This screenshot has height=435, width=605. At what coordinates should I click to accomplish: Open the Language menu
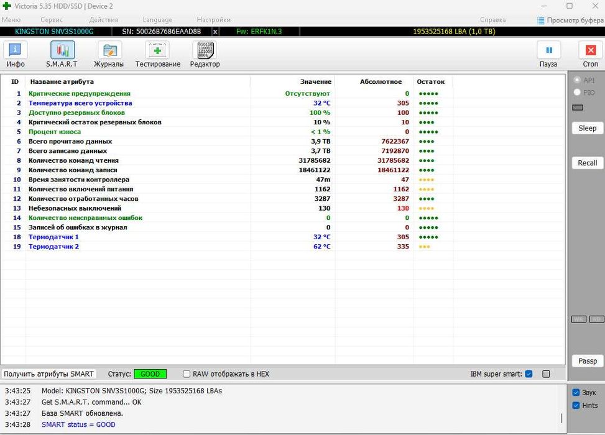click(157, 20)
